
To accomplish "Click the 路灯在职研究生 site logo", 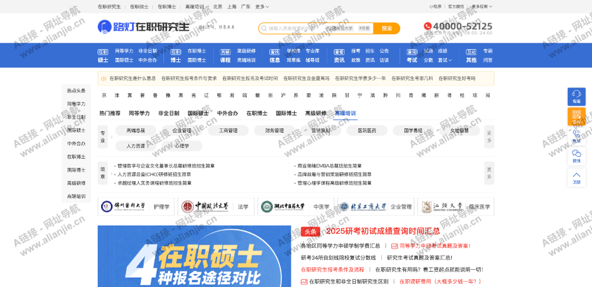I will pos(143,27).
